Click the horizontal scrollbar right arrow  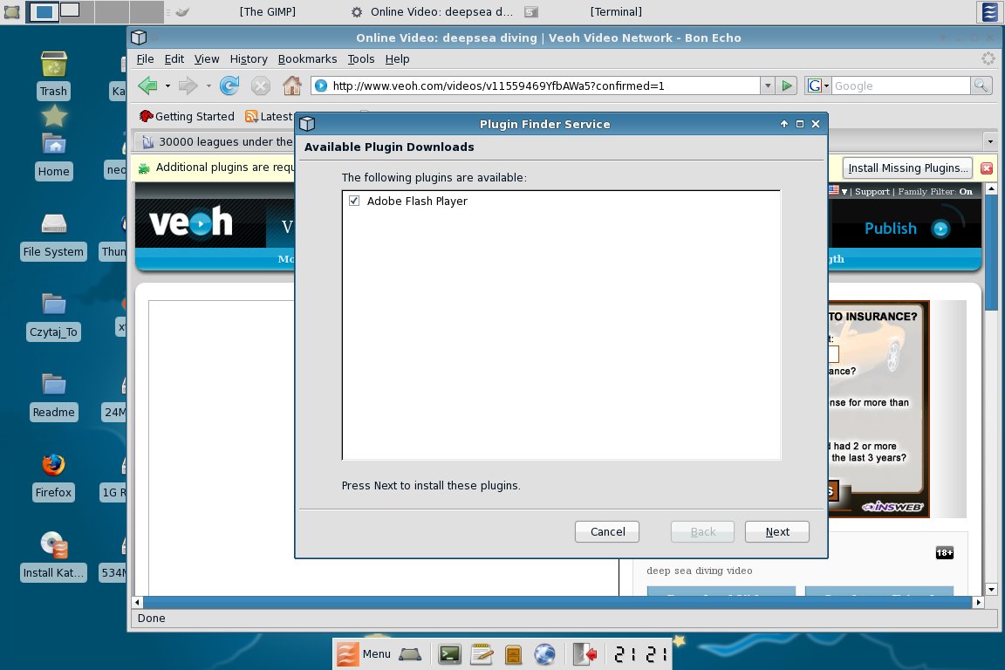[978, 602]
